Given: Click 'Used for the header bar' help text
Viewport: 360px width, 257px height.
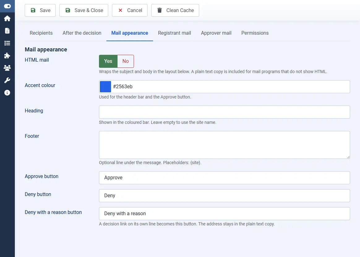Looking at the screenshot, I should (145, 97).
